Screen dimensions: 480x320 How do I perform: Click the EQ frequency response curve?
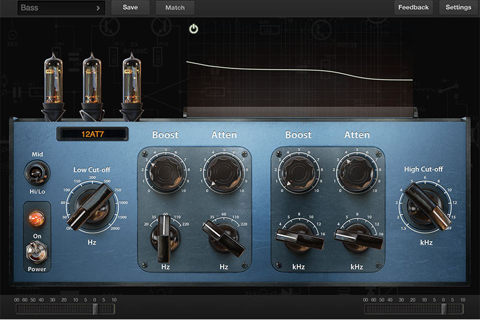299,71
